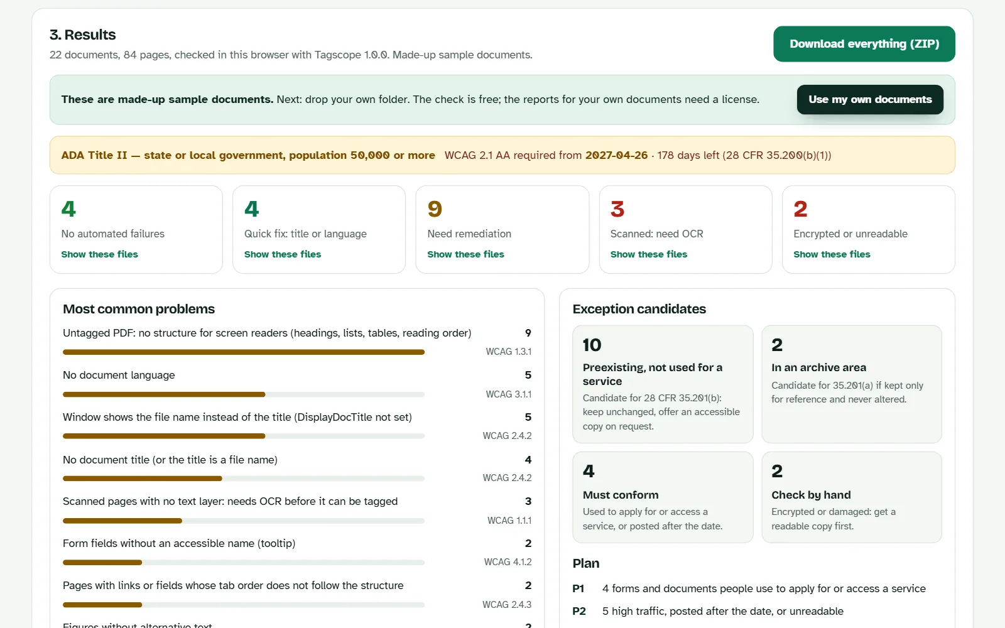Viewport: 1005px width, 628px height.
Task: Click the ADA Title II banner heading
Action: (248, 155)
